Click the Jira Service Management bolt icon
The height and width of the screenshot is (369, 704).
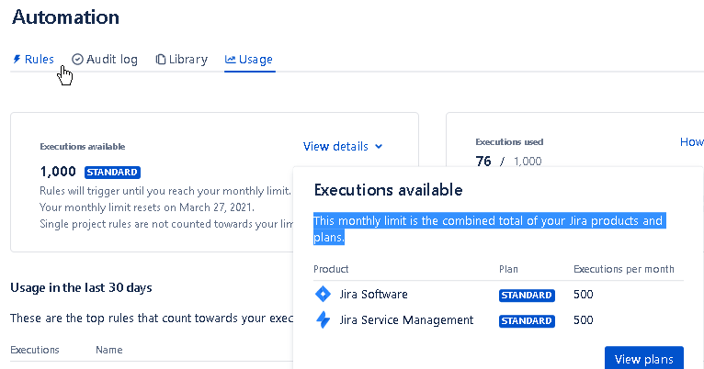pos(323,320)
